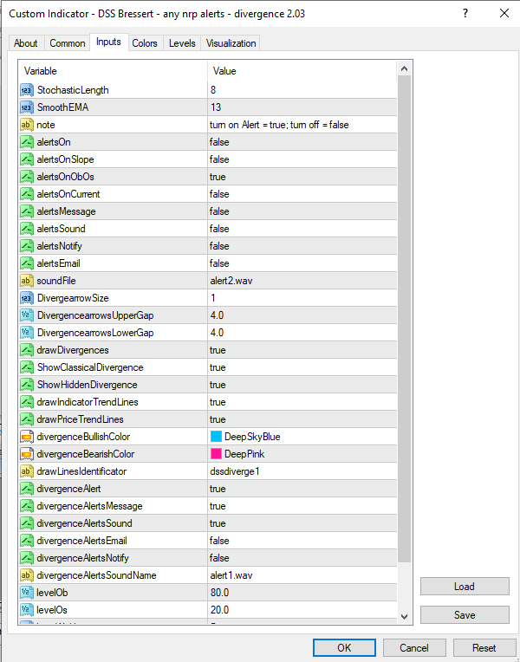Click the help question mark in title bar
520x662 pixels.
pos(465,14)
